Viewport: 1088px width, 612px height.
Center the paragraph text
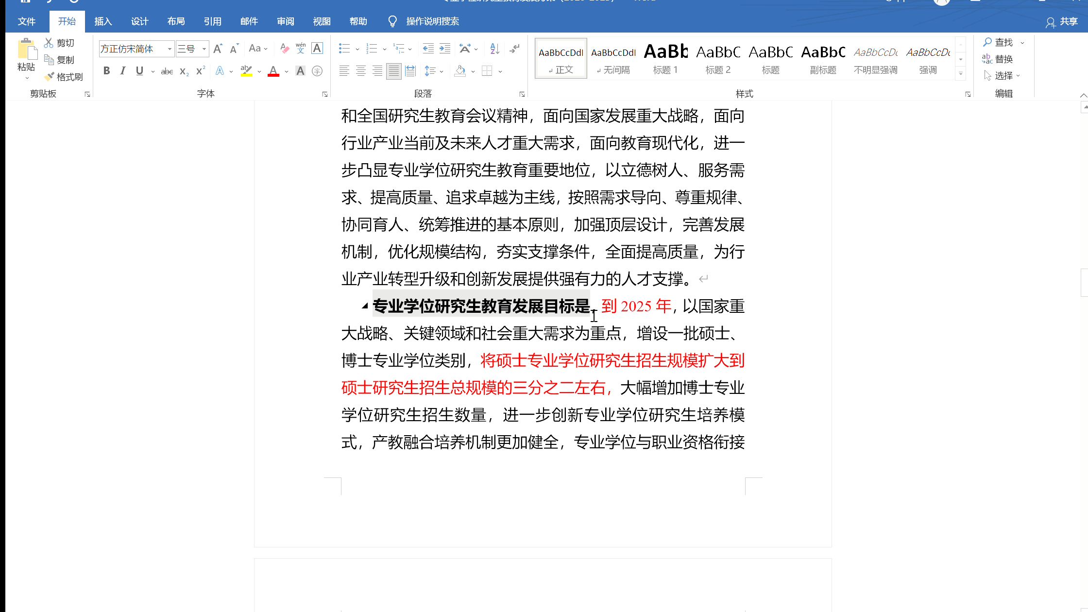pos(360,71)
